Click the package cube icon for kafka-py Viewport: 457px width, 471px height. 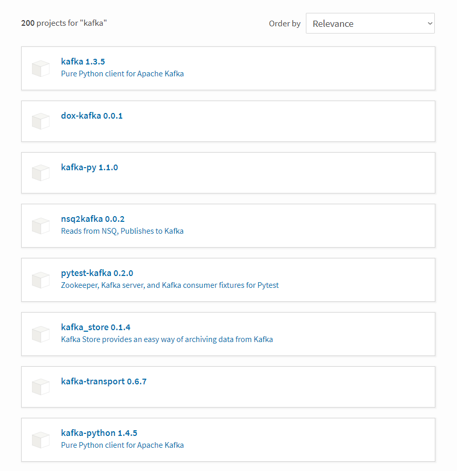pyautogui.click(x=41, y=173)
